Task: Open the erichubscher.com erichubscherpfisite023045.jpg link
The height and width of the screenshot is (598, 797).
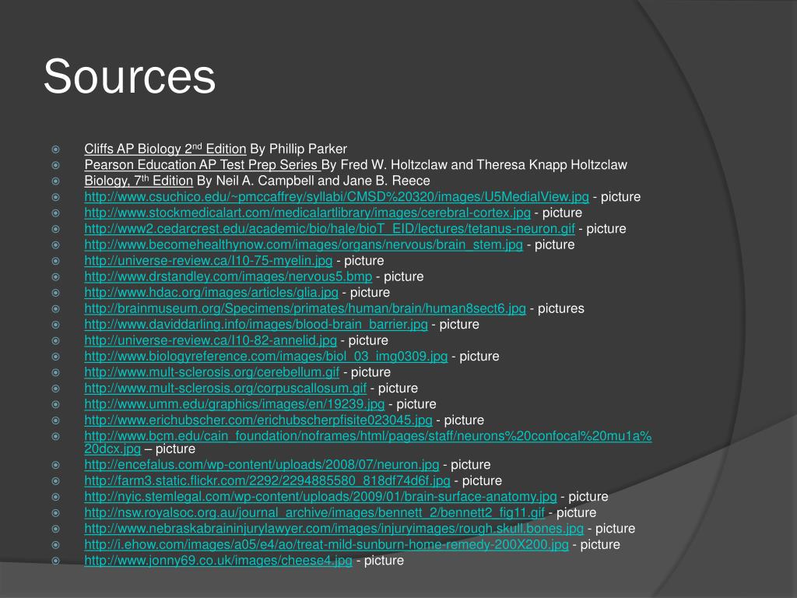Action: 258,420
